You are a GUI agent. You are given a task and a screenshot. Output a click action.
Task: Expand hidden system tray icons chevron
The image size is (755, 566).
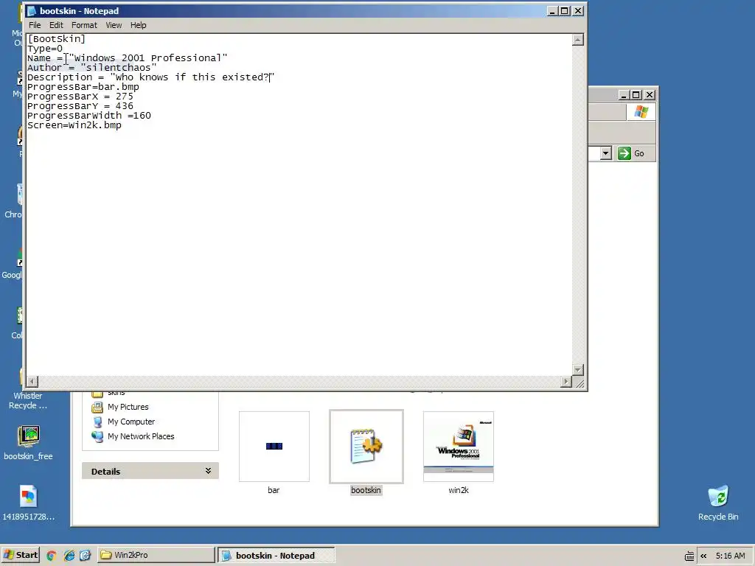click(x=703, y=556)
